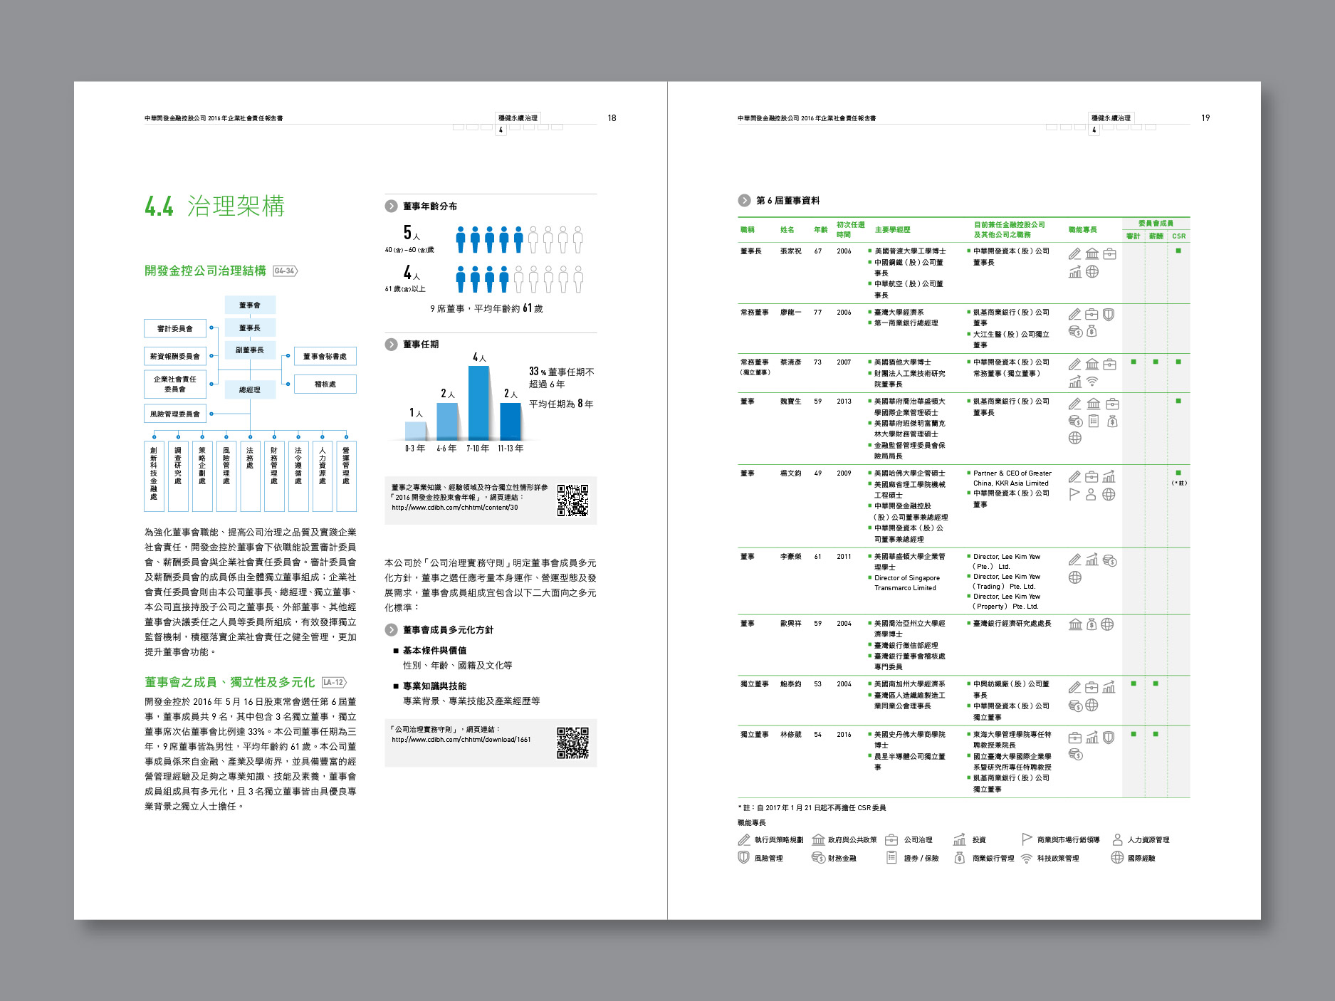Click the arrow circle icon before 董事任期
The height and width of the screenshot is (1001, 1335).
tap(391, 344)
